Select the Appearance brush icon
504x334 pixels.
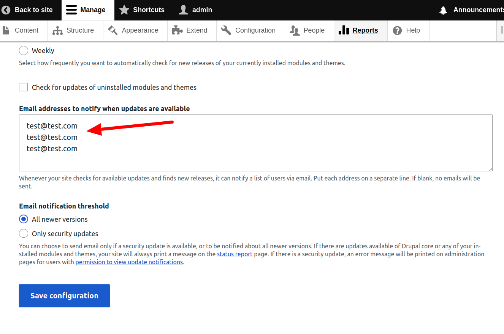point(112,30)
